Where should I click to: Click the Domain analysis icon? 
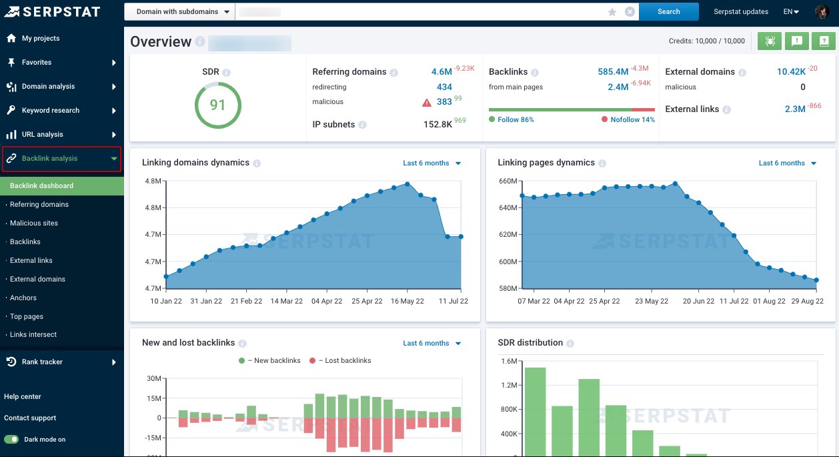pyautogui.click(x=11, y=86)
